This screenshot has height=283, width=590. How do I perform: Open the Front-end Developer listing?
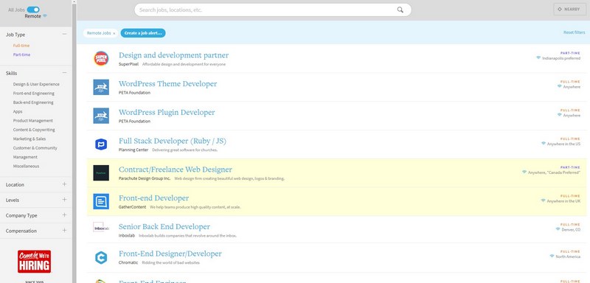[x=154, y=198]
